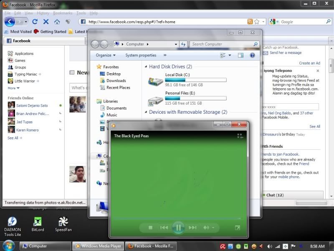Click RSS feed icon in address bar
Image resolution: width=334 pixels, height=251 pixels.
pos(250,22)
